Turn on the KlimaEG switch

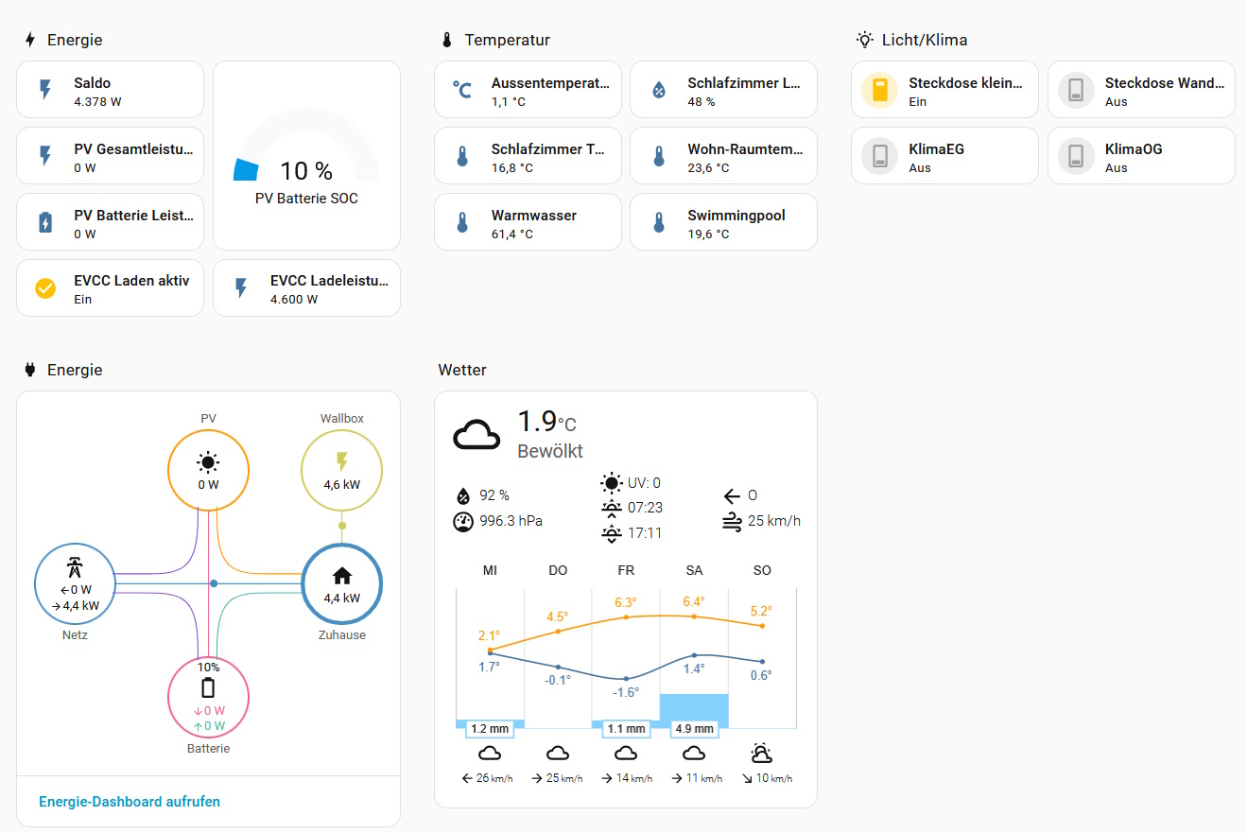(x=879, y=156)
